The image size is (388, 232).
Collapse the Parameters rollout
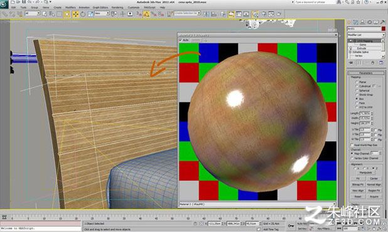pyautogui.click(x=365, y=73)
